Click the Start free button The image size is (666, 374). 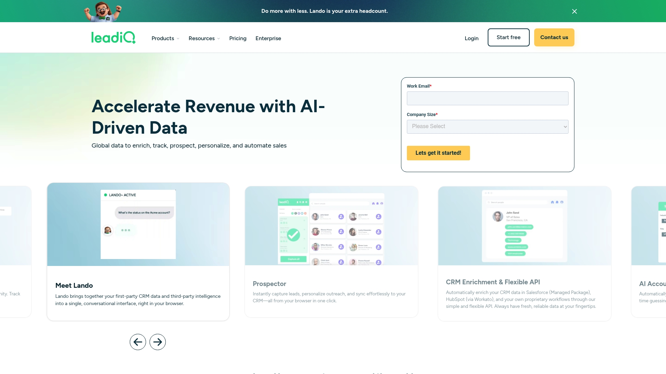coord(509,37)
